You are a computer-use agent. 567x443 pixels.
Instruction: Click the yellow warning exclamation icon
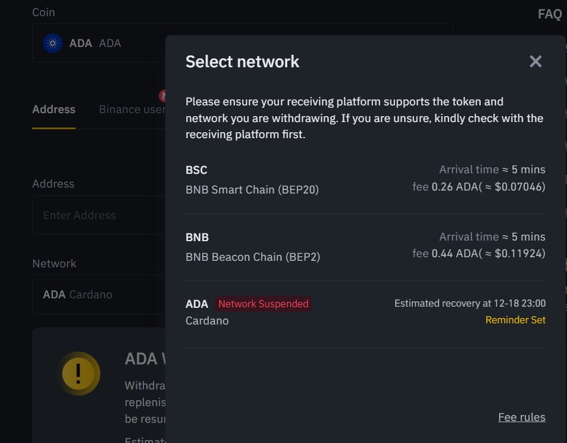click(x=80, y=374)
